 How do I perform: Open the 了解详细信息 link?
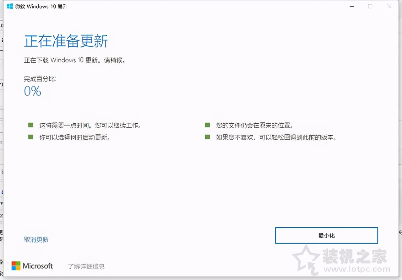[x=86, y=266]
